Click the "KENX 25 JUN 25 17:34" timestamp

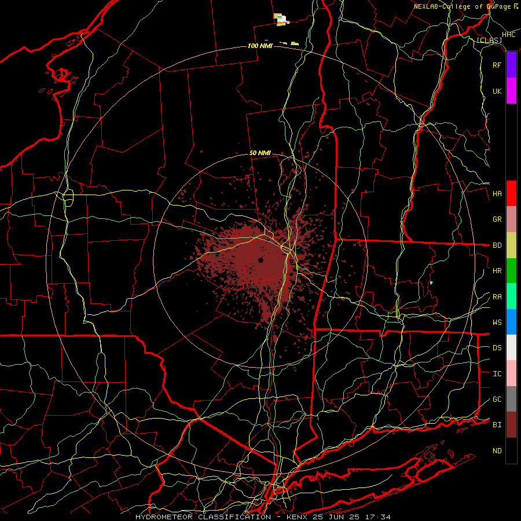338,517
